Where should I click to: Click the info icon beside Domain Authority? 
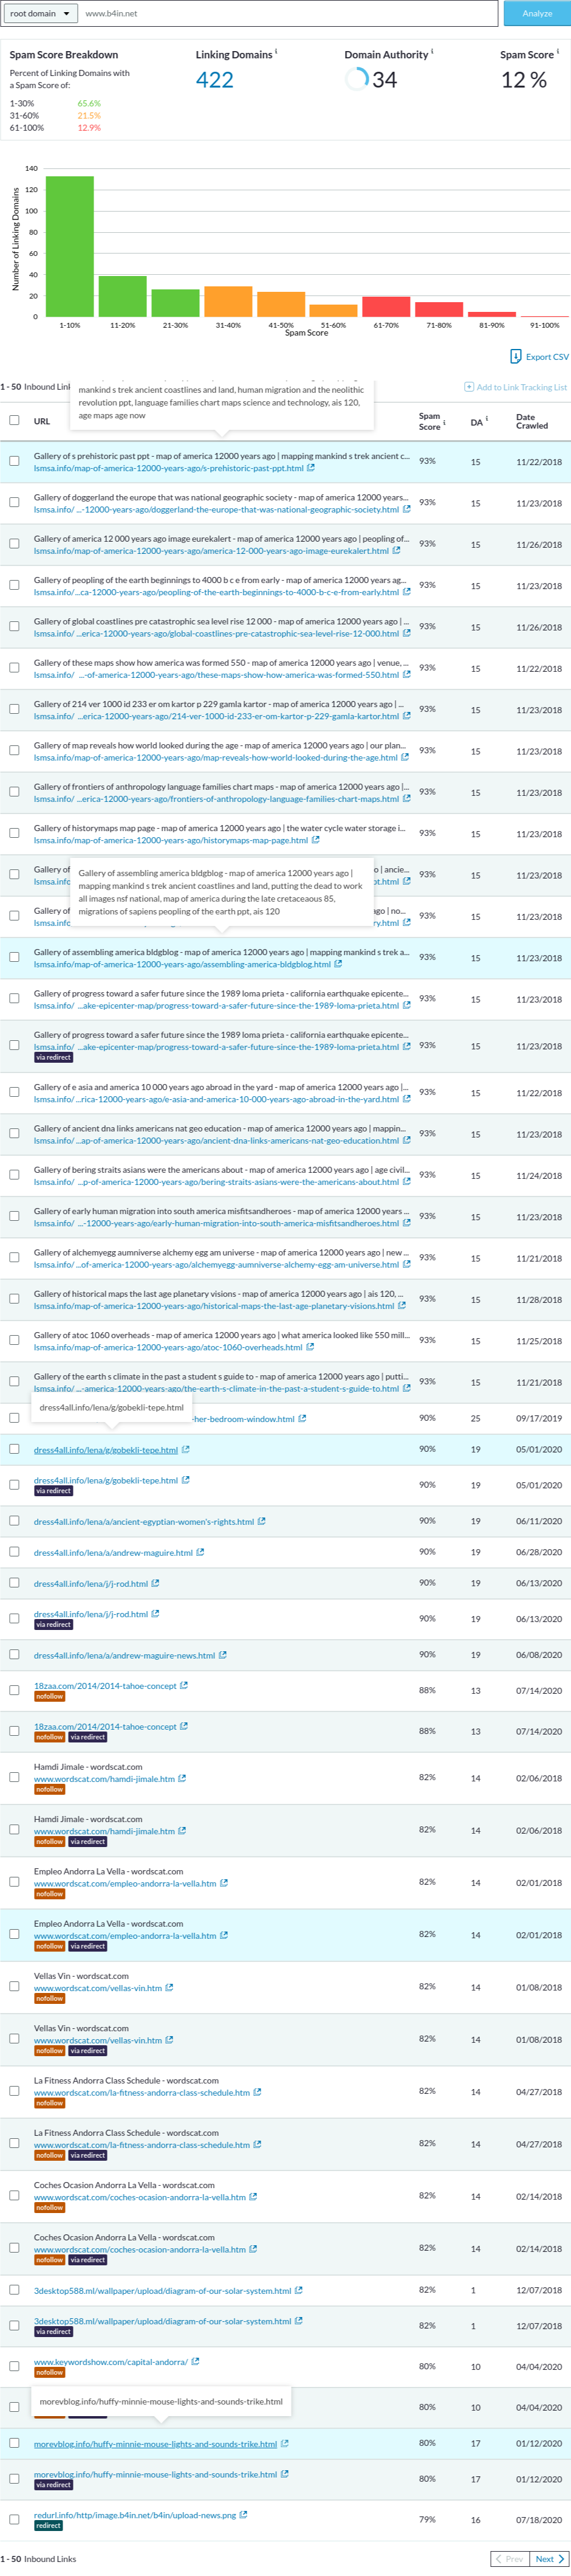(x=432, y=51)
